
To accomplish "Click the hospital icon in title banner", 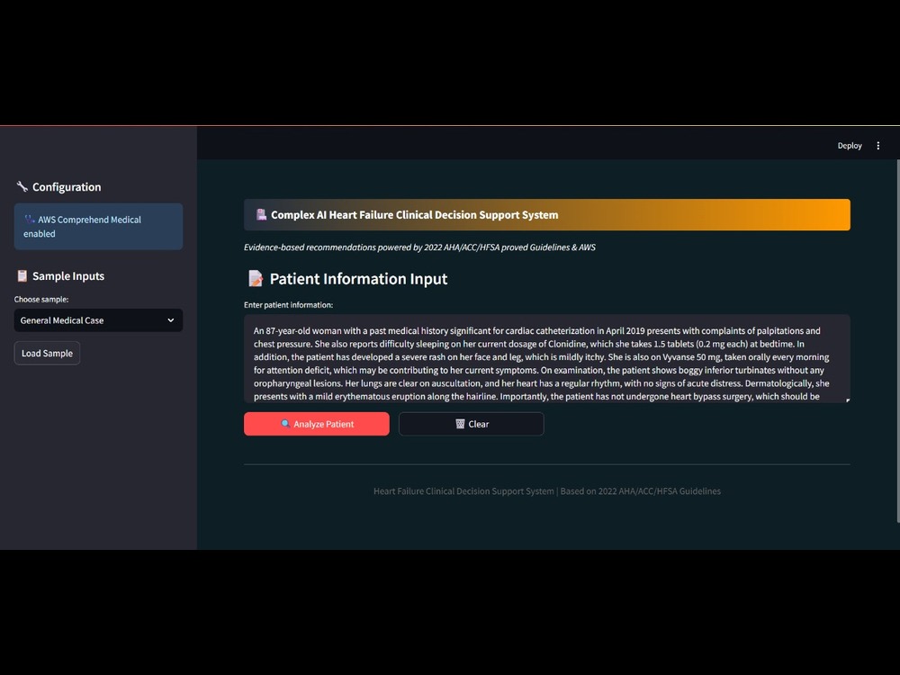I will [261, 215].
